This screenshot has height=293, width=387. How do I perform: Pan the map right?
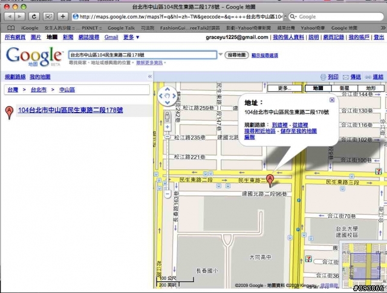click(x=174, y=96)
